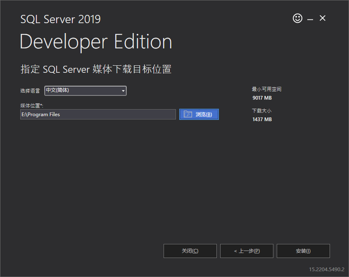This screenshot has height=277, width=349.
Task: Click the 指定 SQL Server 媒体下载目标位置 heading
Action: [x=96, y=69]
